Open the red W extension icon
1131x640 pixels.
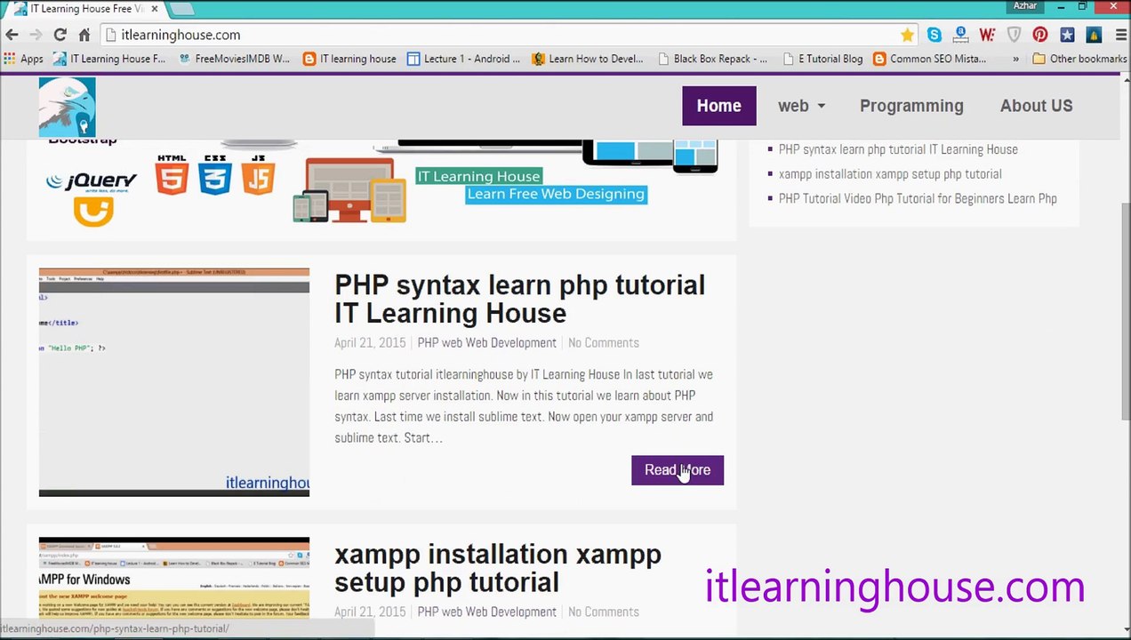click(x=987, y=35)
